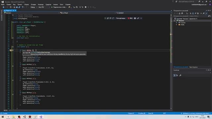Click the Подключить к Unity start button

click(59, 7)
